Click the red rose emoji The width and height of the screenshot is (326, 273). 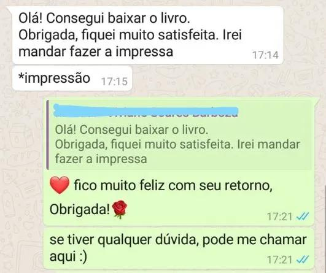[x=120, y=209]
